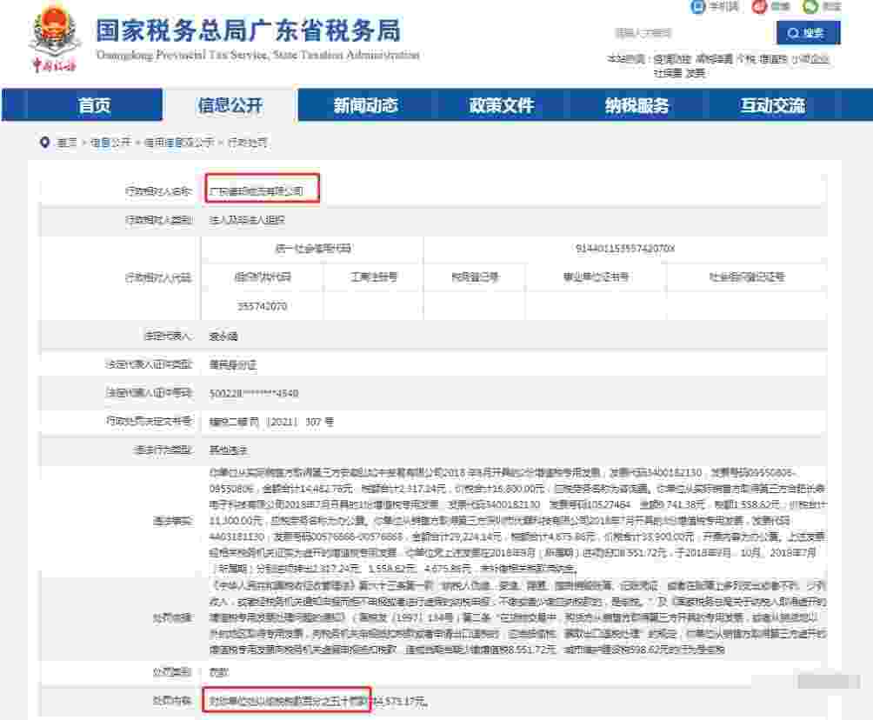Click the national emblem logo in header
The image size is (873, 720).
click(54, 30)
